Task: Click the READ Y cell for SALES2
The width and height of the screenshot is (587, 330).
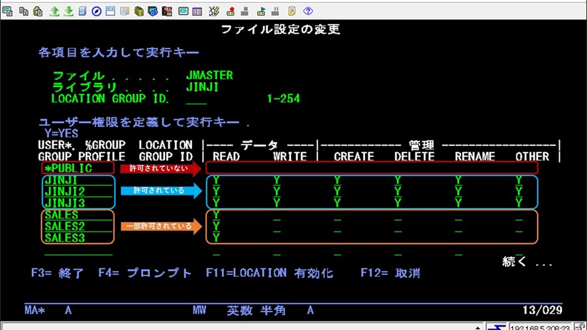Action: (217, 226)
